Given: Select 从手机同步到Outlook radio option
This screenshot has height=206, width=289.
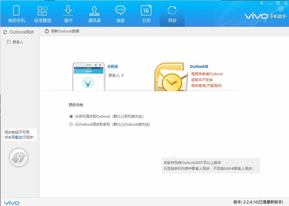Looking at the screenshot, I should 71,116.
